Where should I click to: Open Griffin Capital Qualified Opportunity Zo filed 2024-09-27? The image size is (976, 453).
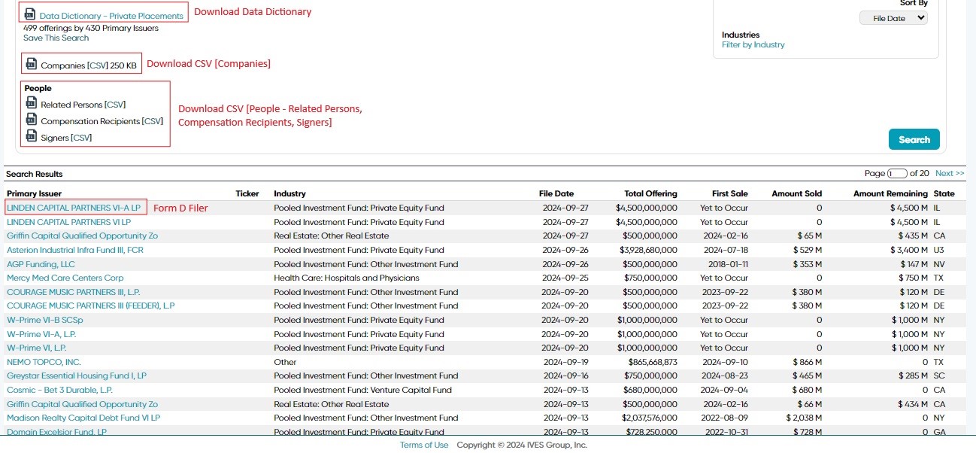point(82,236)
